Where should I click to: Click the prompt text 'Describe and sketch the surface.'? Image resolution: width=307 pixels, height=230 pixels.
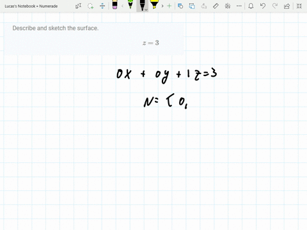[56, 28]
